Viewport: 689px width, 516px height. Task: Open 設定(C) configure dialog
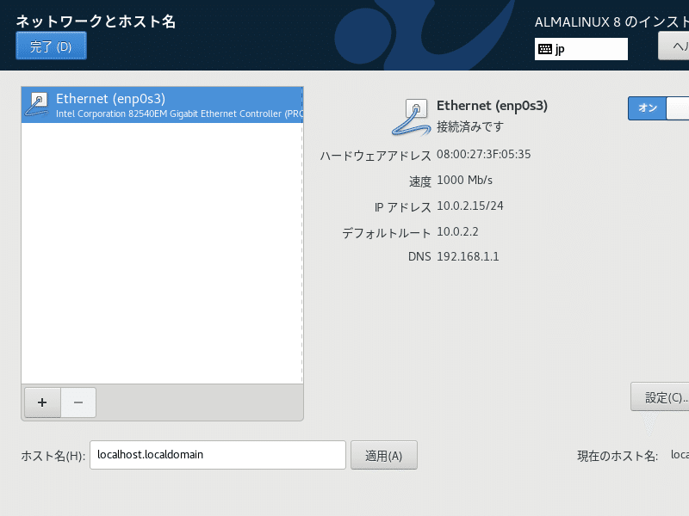[x=660, y=397]
